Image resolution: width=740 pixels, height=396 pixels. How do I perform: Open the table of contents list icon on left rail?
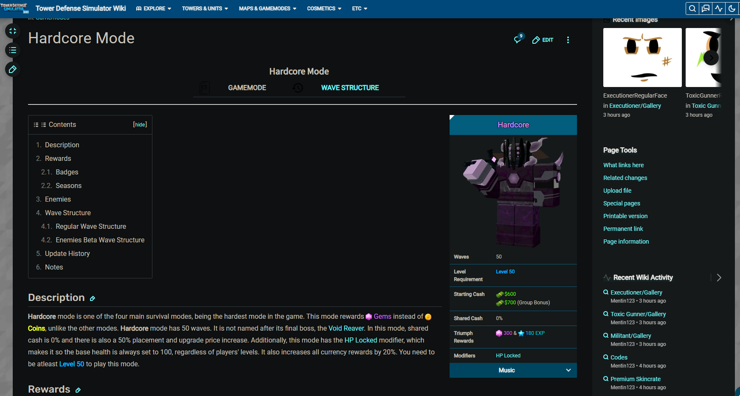coord(13,50)
